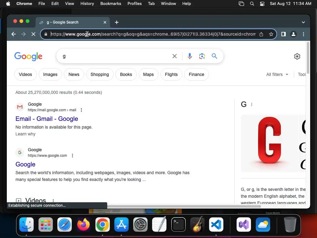The height and width of the screenshot is (238, 317).
Task: Filter results by Flights
Action: (x=171, y=74)
